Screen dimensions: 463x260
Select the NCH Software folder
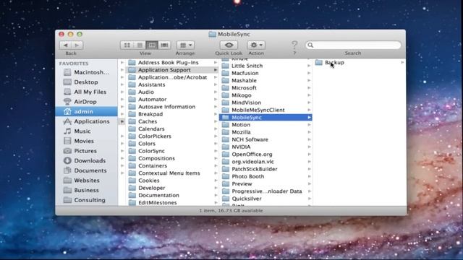click(266, 139)
